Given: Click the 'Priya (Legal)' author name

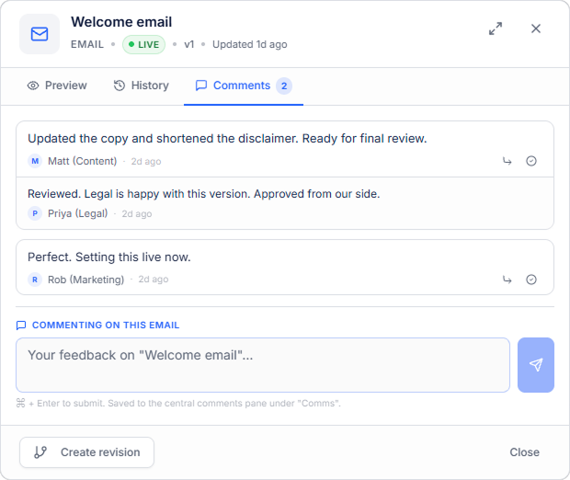Looking at the screenshot, I should click(x=78, y=213).
